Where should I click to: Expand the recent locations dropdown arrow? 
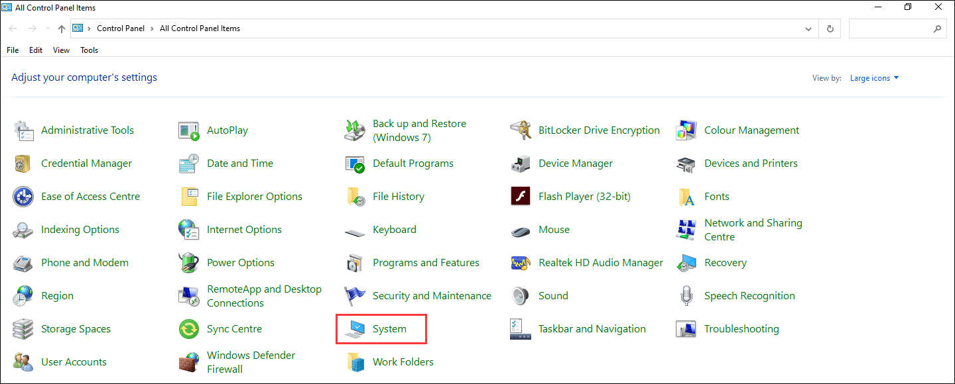click(x=47, y=29)
